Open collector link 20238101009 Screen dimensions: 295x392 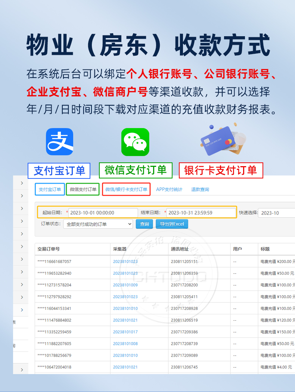[x=125, y=285]
